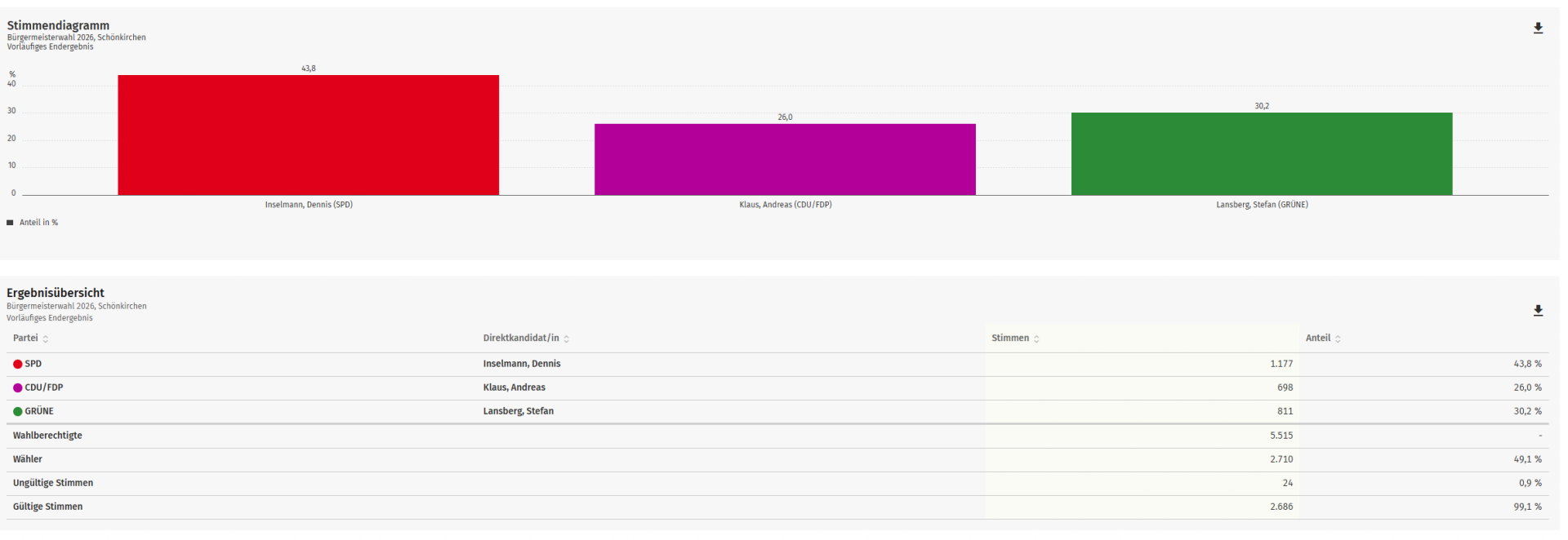Select the Wahlberechtigte row
The image size is (1568, 540).
click(x=777, y=436)
